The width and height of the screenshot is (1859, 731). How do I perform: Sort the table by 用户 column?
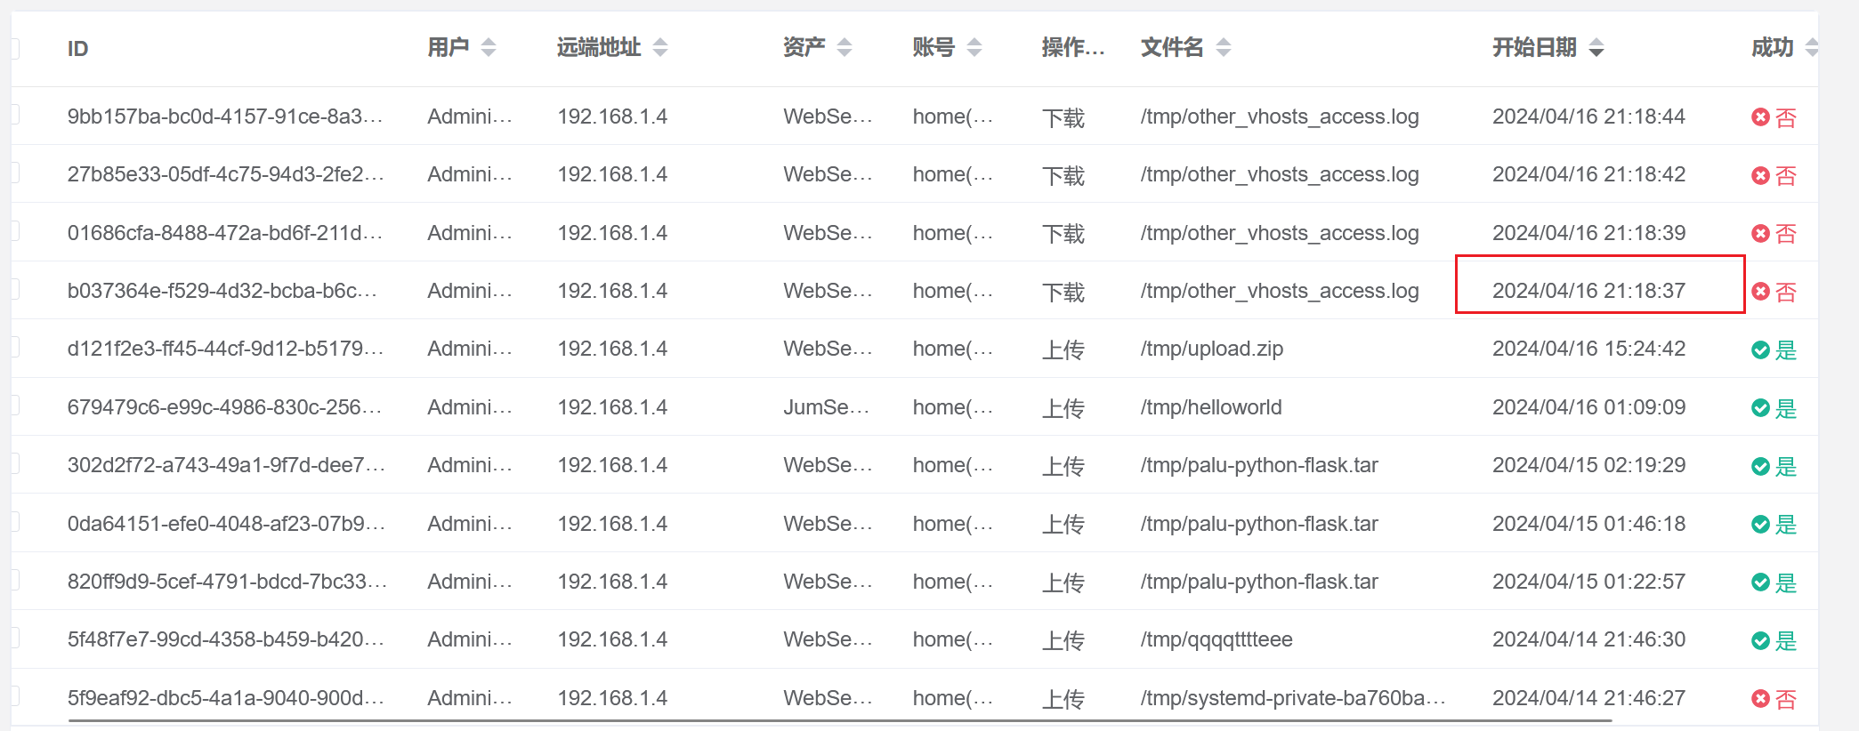(x=488, y=48)
